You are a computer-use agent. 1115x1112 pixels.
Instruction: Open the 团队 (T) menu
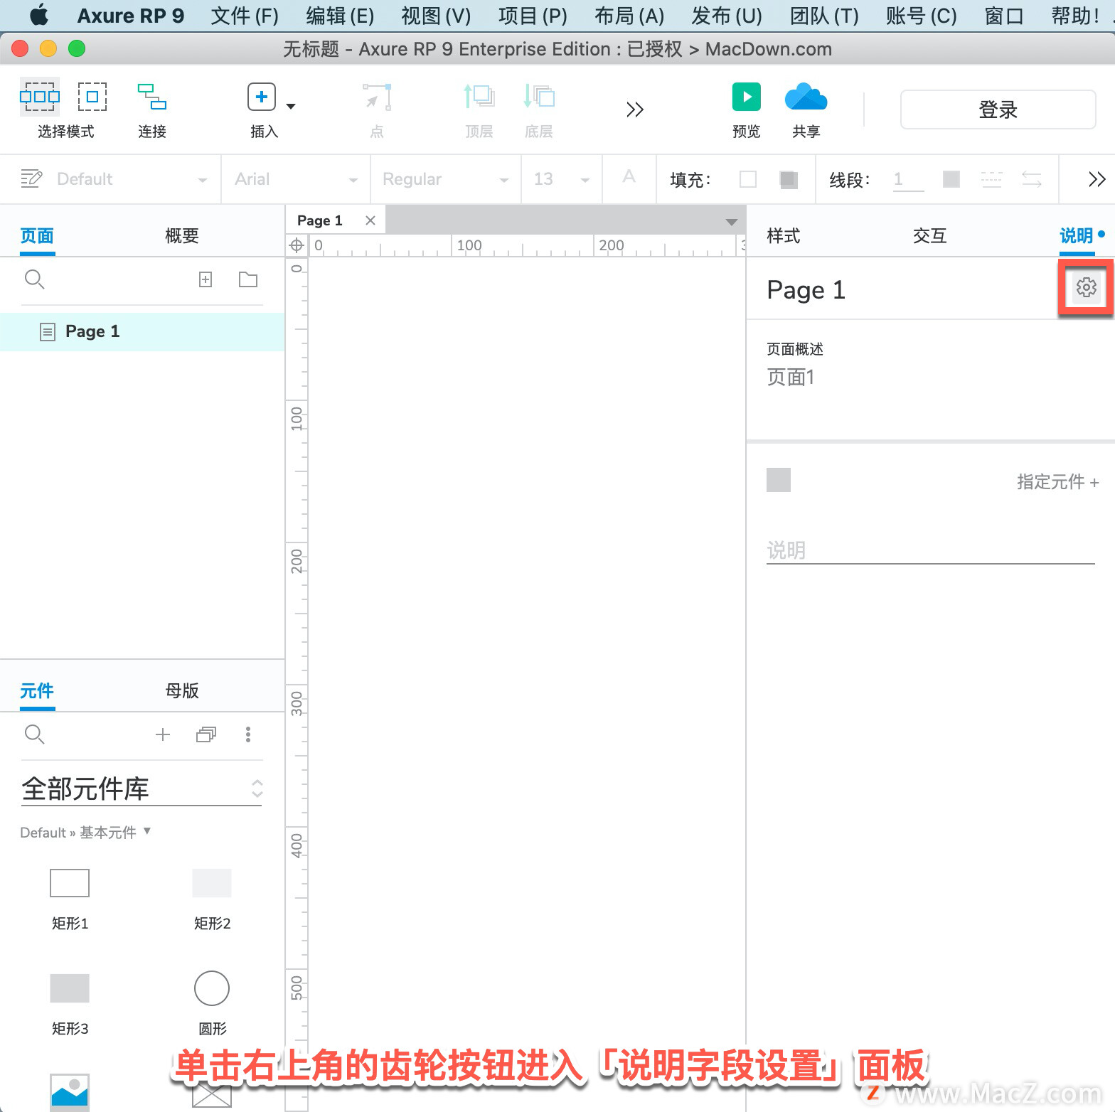click(824, 15)
